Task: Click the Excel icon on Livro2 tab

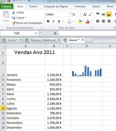Action: pyautogui.click(x=65, y=40)
